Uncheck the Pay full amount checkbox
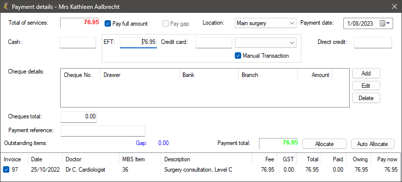This screenshot has width=402, height=182. click(108, 24)
